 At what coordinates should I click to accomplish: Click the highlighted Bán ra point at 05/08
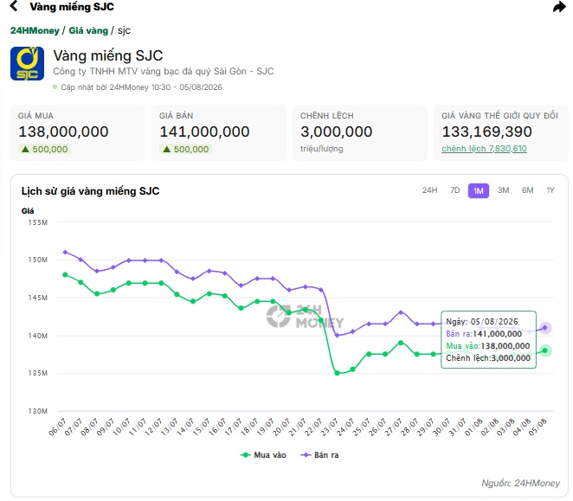(545, 328)
